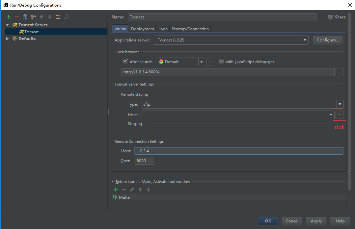This screenshot has height=229, width=355.
Task: Copy the selected configuration
Action: pos(25,17)
